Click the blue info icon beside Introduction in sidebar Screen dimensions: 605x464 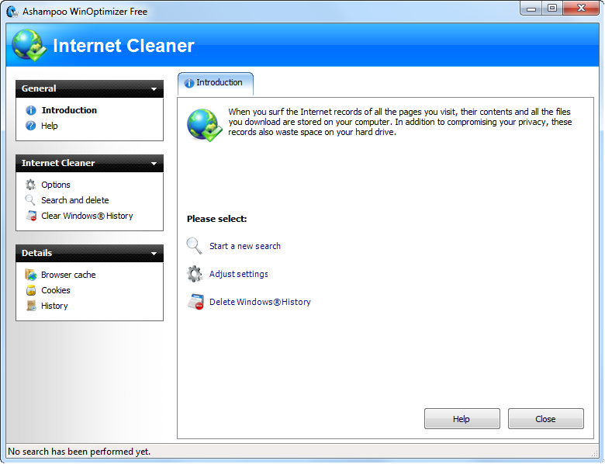coord(31,110)
